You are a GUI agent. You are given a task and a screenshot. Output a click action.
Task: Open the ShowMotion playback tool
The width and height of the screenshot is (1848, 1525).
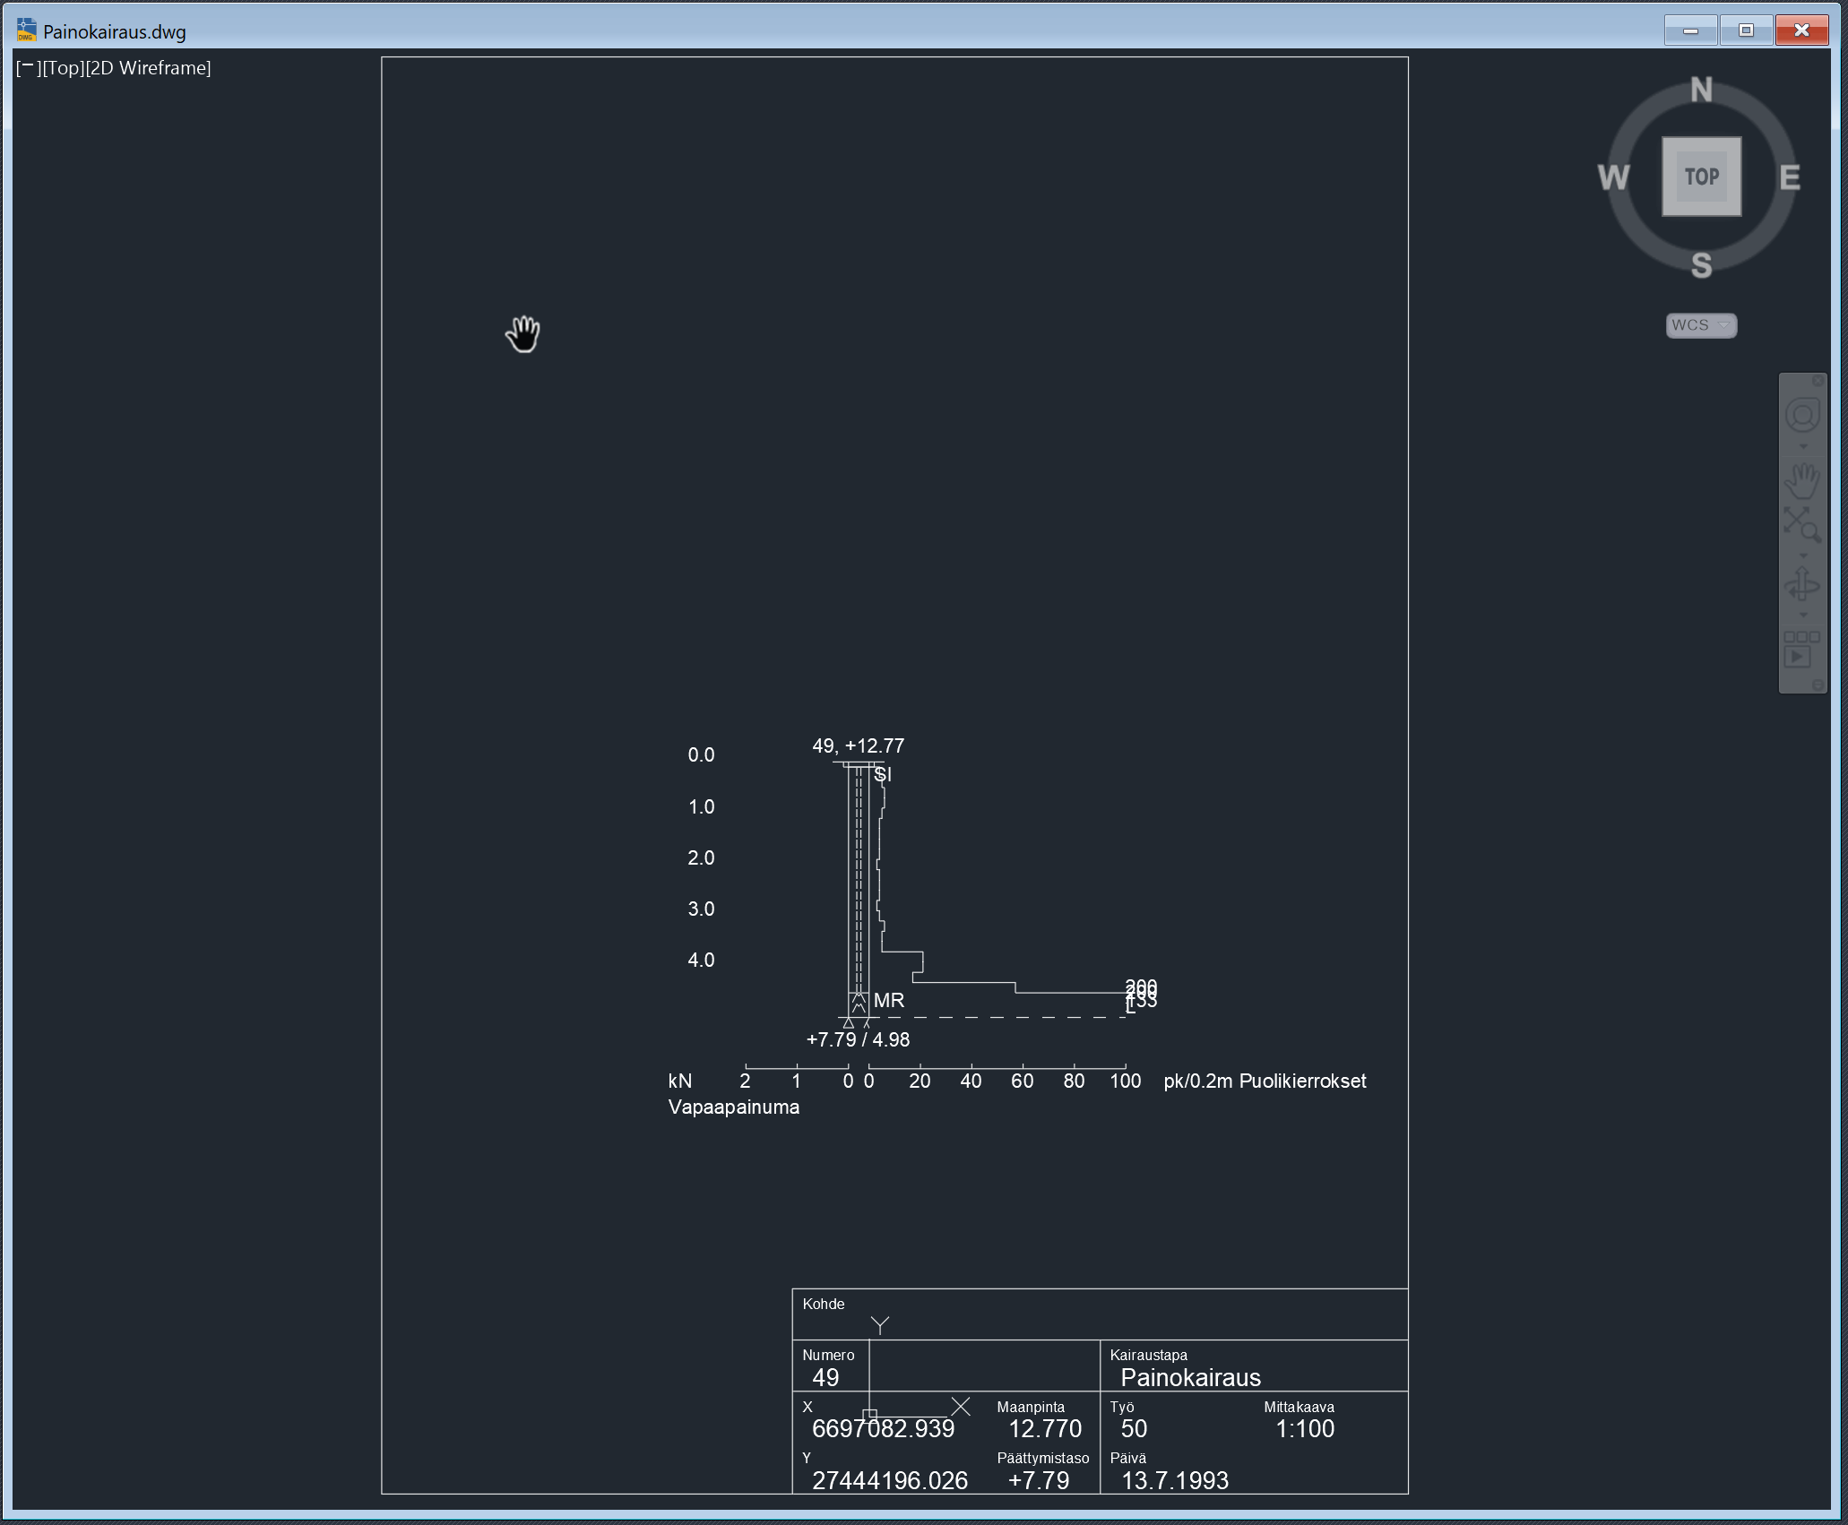[1801, 650]
